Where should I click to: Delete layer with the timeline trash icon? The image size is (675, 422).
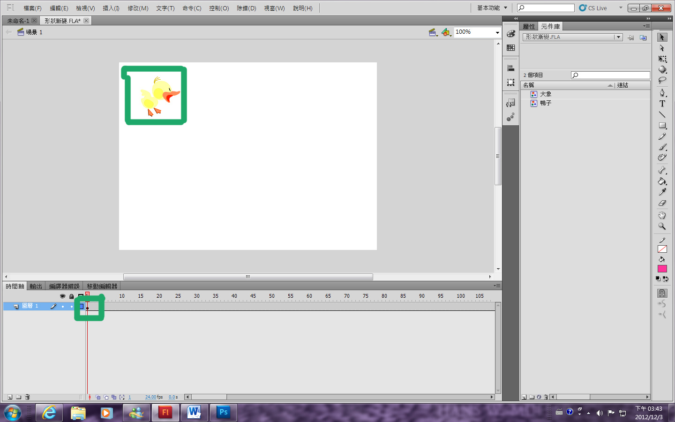pos(27,397)
